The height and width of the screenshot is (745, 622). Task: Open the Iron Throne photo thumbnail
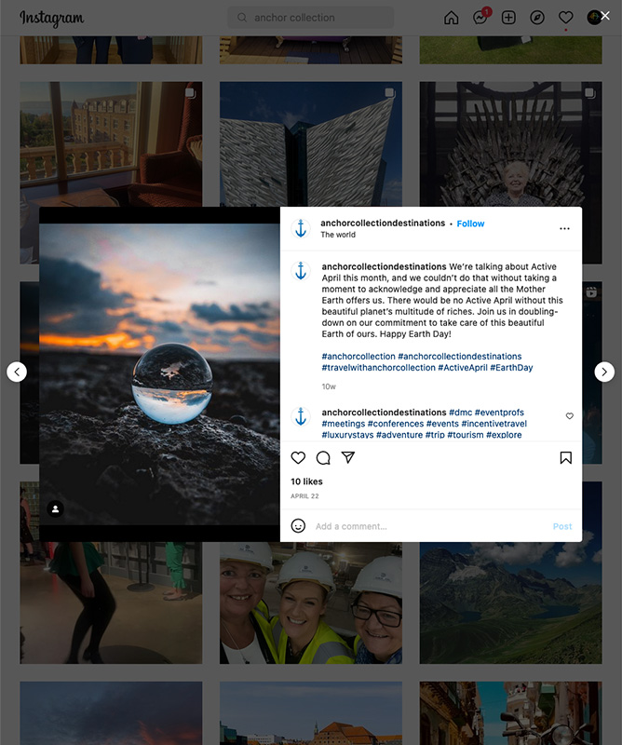coord(510,144)
